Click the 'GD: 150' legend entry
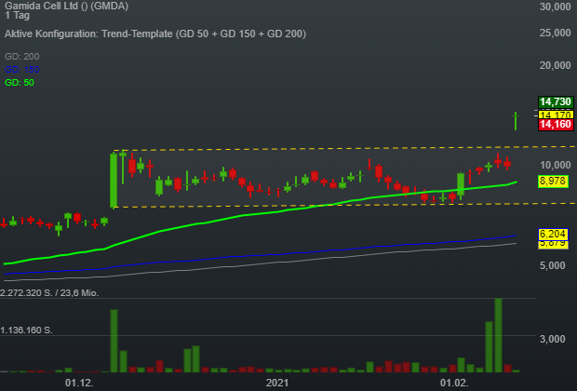 tap(22, 70)
